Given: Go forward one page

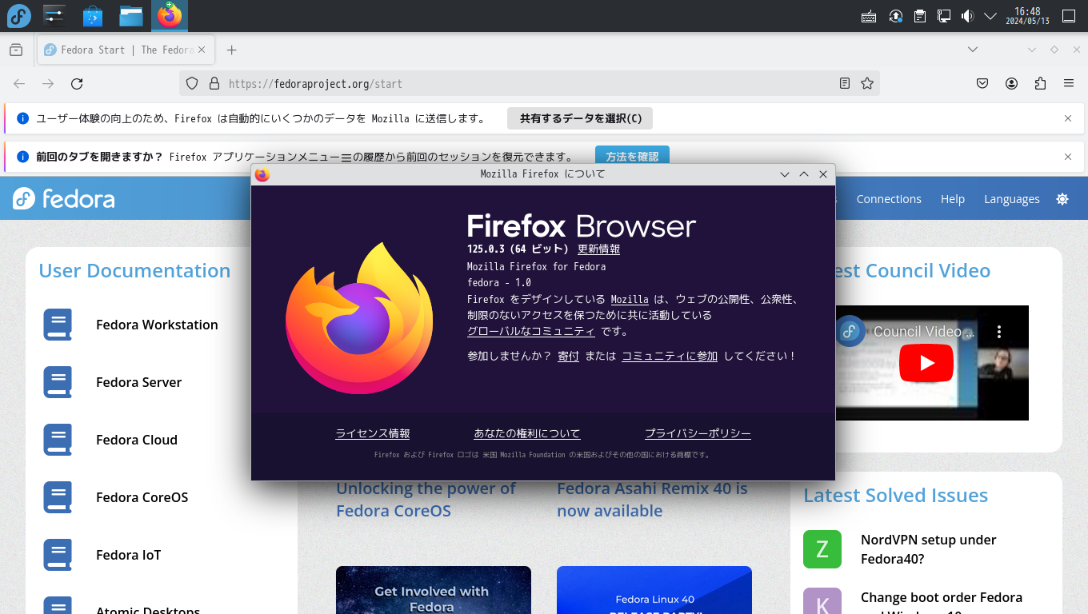Looking at the screenshot, I should pyautogui.click(x=48, y=83).
